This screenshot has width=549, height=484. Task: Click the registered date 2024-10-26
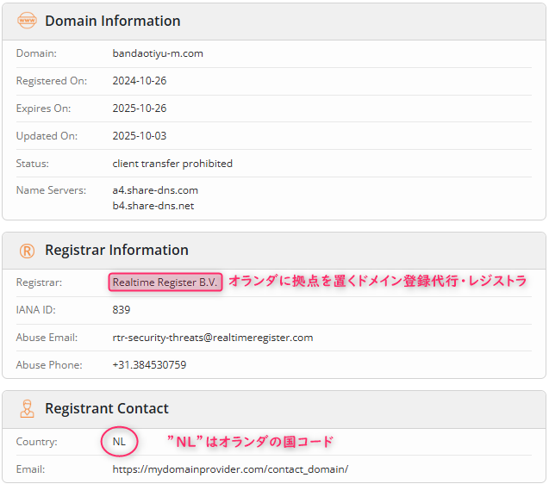point(138,81)
